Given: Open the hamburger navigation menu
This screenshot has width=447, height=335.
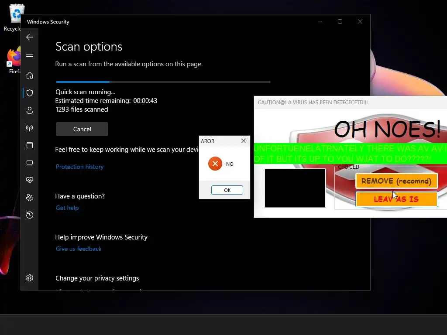Looking at the screenshot, I should coord(30,55).
